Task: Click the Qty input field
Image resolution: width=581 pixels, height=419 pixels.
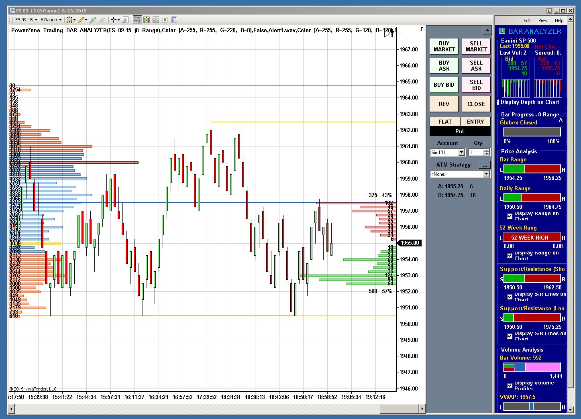Action: (x=476, y=153)
